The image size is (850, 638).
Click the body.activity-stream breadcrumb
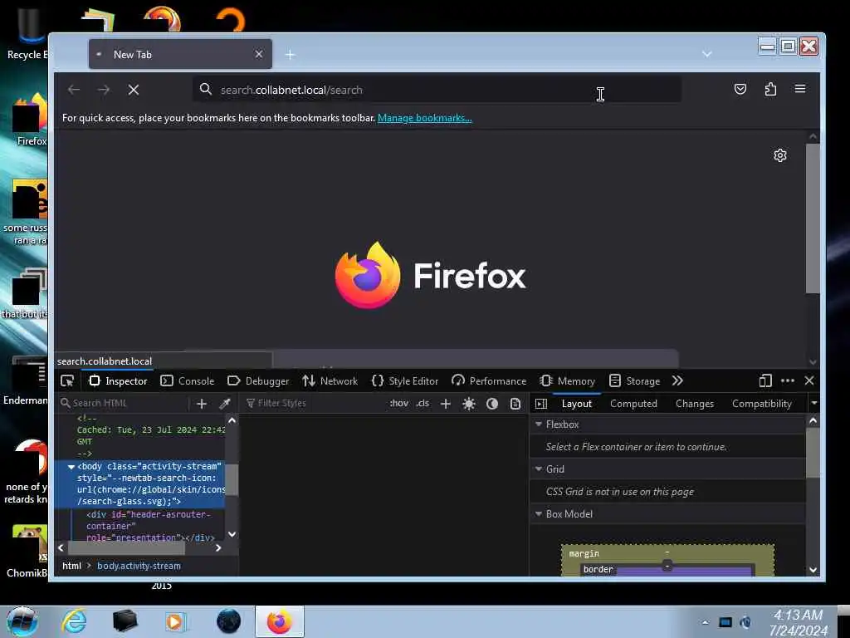point(139,566)
